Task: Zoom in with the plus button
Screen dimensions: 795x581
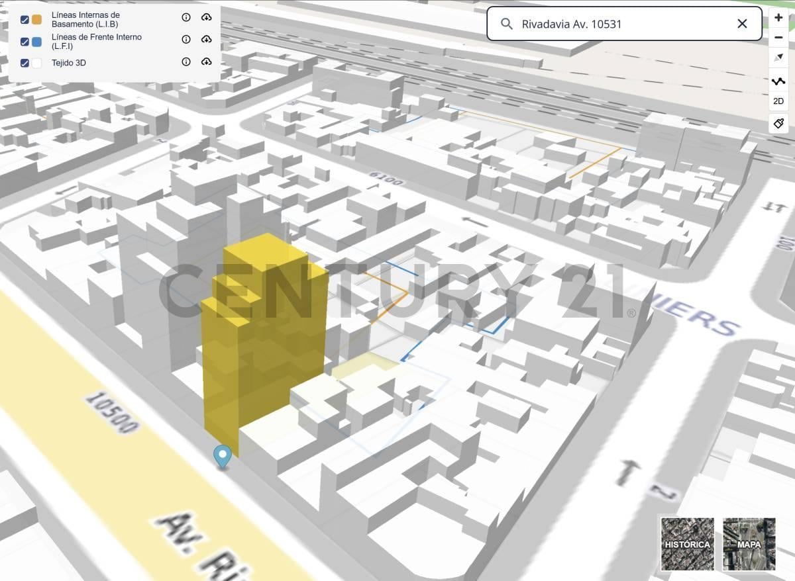Action: point(778,17)
